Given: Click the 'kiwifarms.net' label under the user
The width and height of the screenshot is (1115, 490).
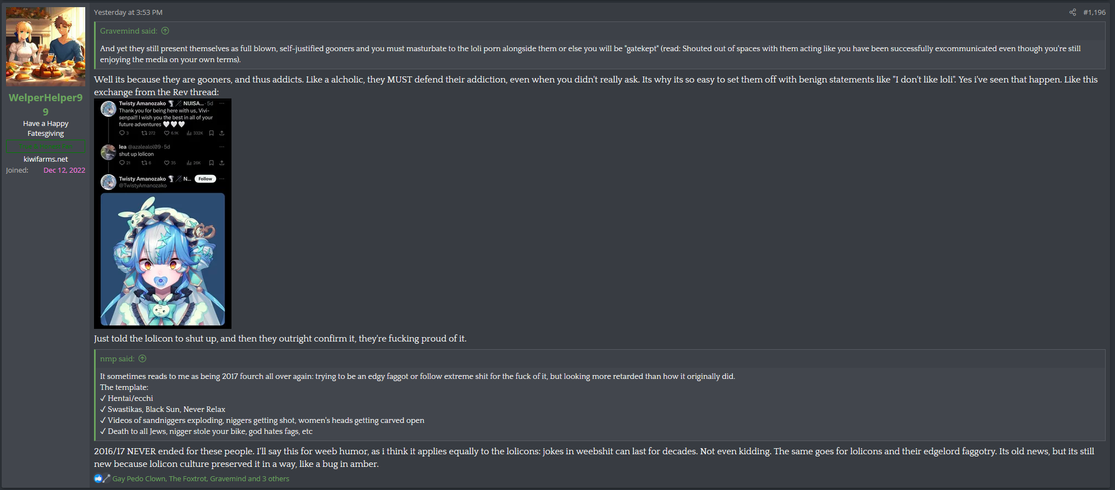Looking at the screenshot, I should pos(46,159).
